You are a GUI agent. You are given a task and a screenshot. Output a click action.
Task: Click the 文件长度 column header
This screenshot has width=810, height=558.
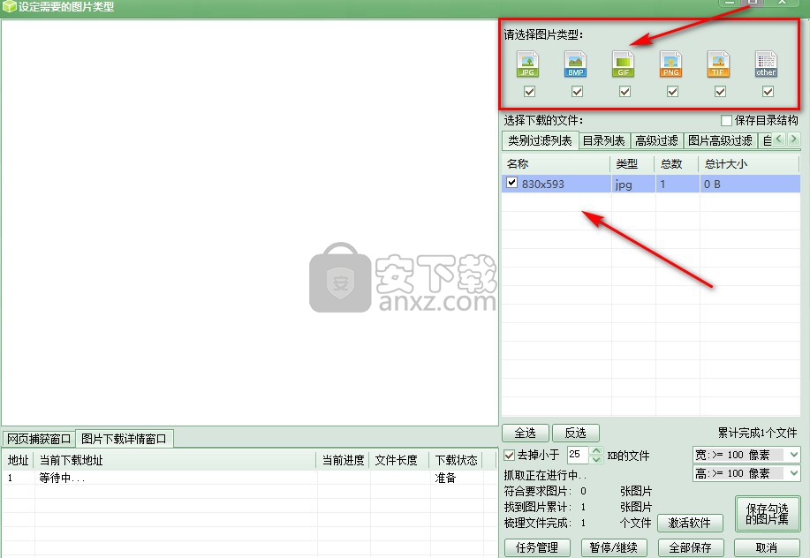point(399,460)
